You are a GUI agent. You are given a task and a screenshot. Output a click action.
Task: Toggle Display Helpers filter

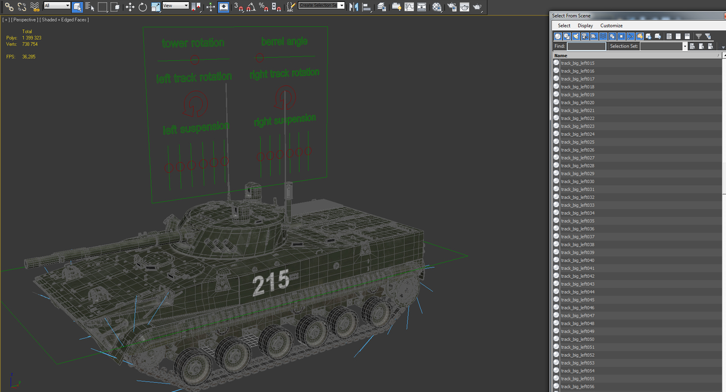pos(594,36)
